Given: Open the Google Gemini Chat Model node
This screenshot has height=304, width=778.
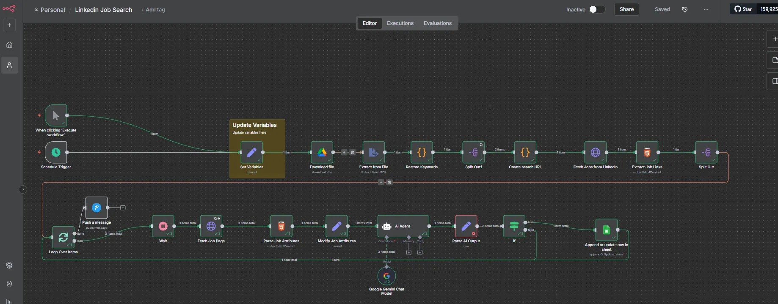Looking at the screenshot, I should coord(386,276).
